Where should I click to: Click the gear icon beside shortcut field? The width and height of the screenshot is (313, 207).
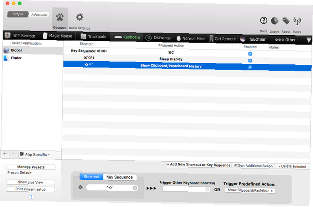click(80, 187)
